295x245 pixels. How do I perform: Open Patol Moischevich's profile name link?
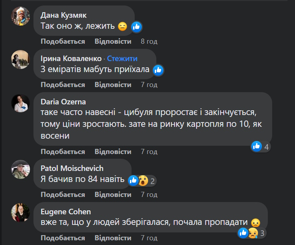[72, 168]
